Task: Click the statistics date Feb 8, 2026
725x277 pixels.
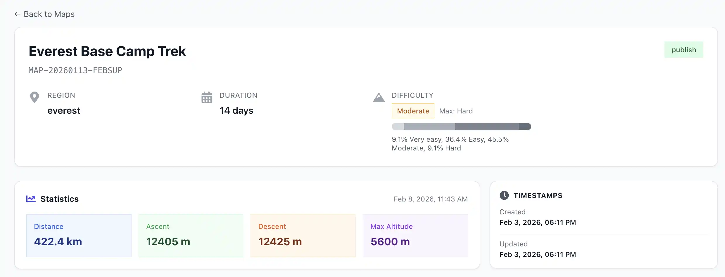Action: click(430, 199)
